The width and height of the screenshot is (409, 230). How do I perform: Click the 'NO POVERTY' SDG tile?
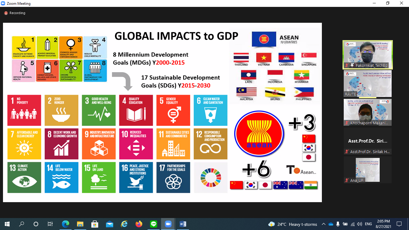click(24, 110)
